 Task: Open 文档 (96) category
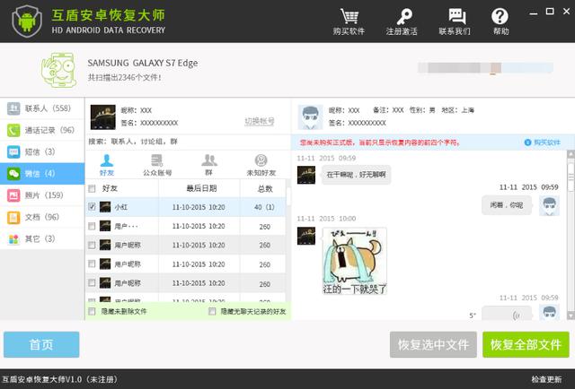click(42, 217)
